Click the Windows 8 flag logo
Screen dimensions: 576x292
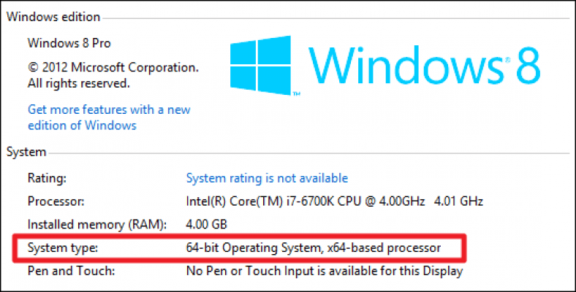click(x=260, y=65)
